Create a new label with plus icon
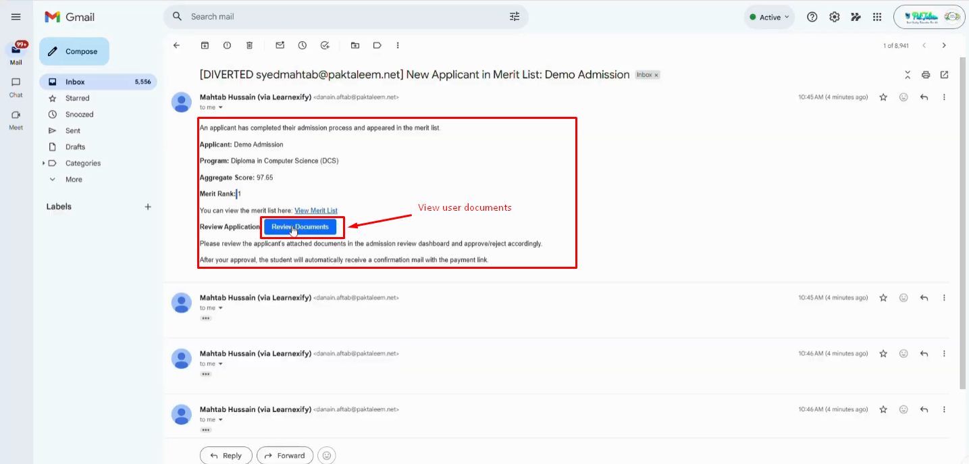This screenshot has height=464, width=969. 148,207
